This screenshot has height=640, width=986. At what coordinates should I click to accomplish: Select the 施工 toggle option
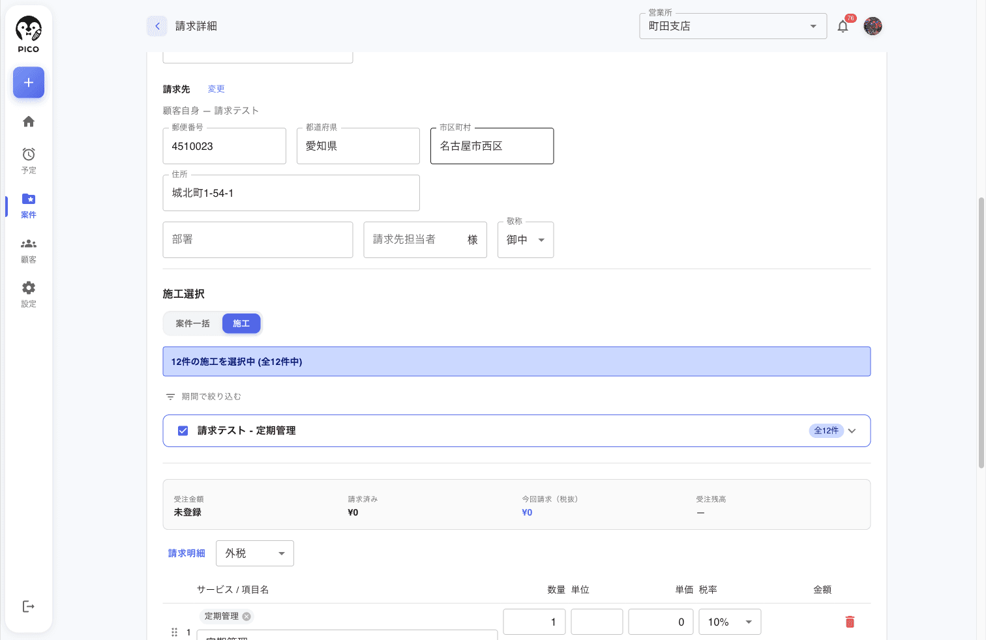coord(241,323)
